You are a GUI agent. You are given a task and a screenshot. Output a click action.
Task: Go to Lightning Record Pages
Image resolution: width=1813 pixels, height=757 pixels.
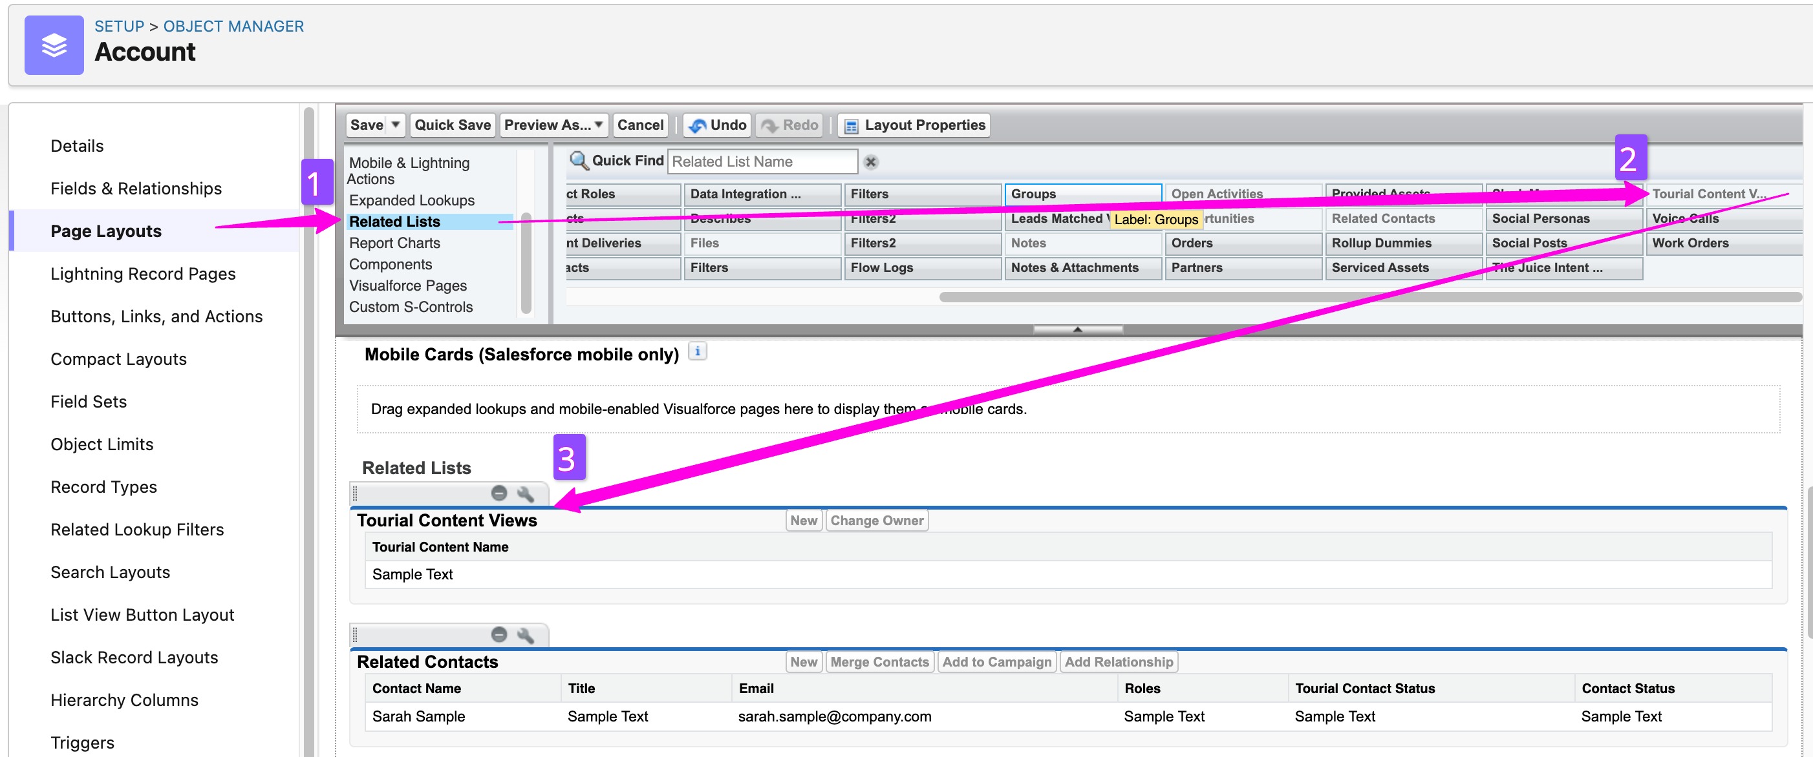click(143, 273)
